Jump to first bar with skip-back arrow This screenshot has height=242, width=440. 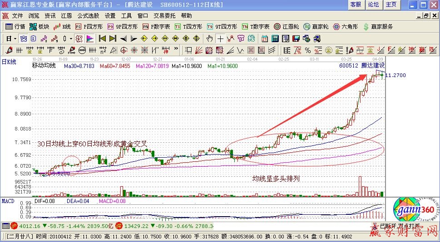pyautogui.click(x=102, y=38)
